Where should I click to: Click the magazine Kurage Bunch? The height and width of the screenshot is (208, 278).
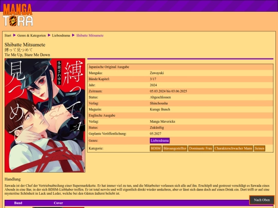(160, 109)
